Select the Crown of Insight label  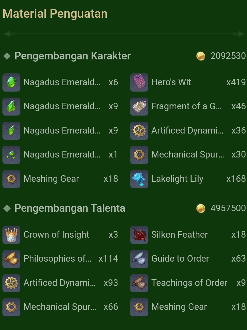56,235
